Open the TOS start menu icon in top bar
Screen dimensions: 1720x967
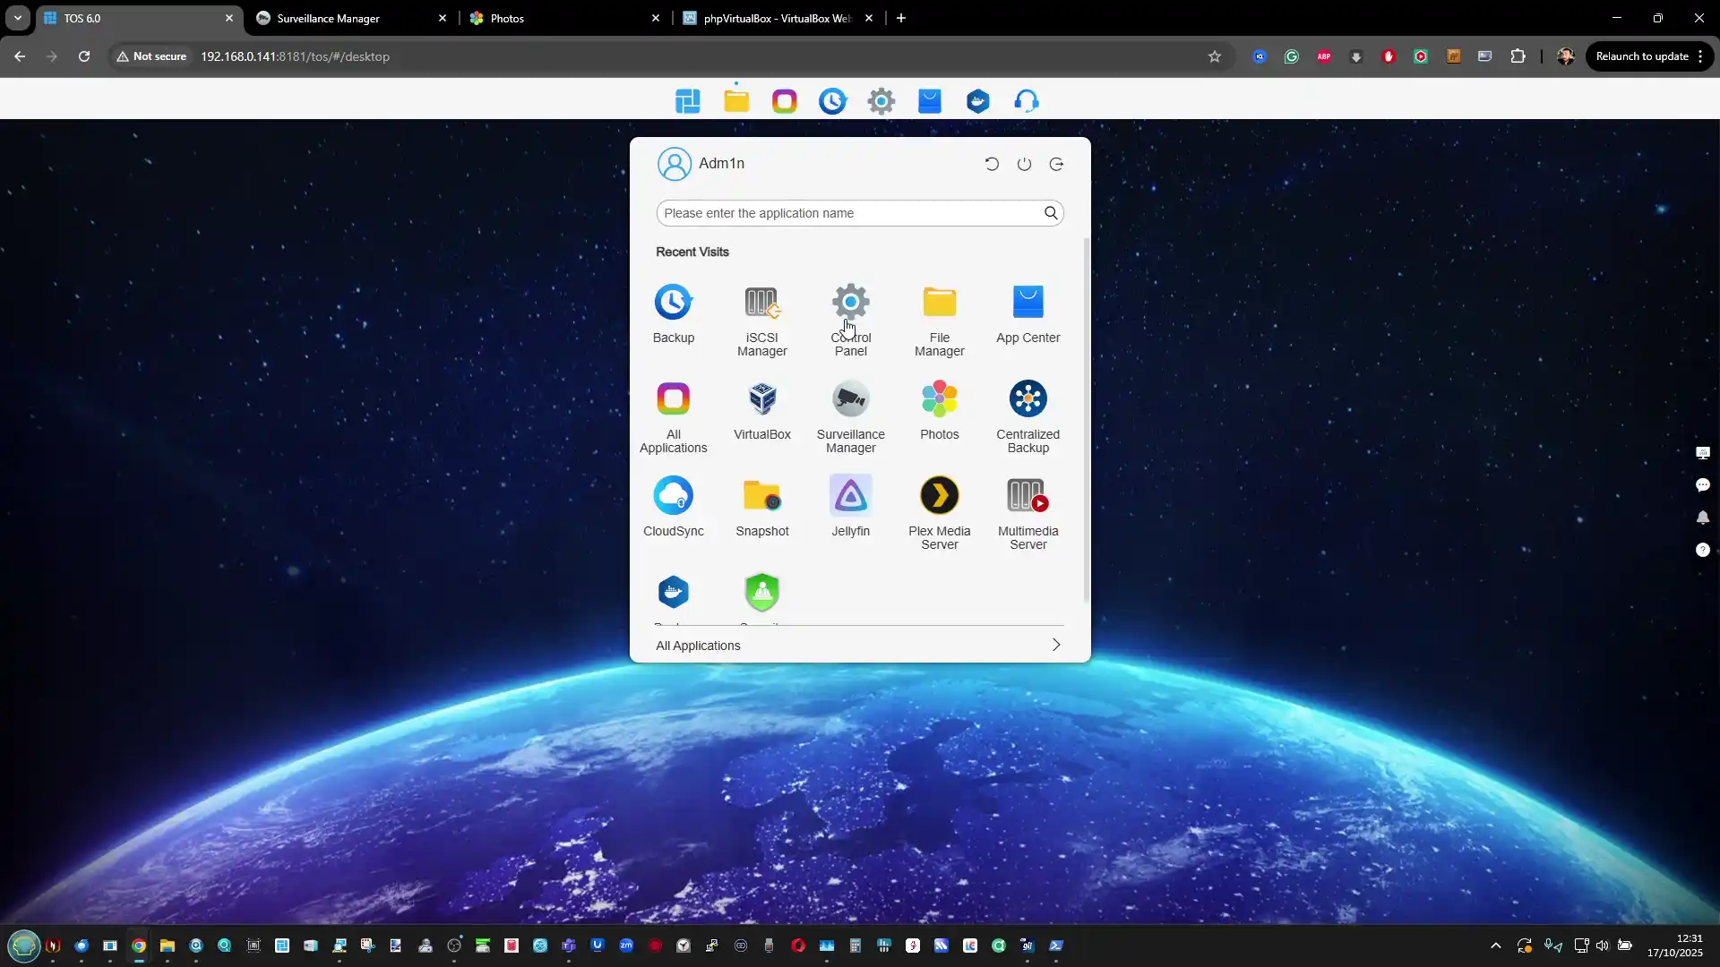687,101
